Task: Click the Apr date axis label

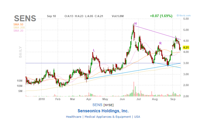Action: [89, 99]
